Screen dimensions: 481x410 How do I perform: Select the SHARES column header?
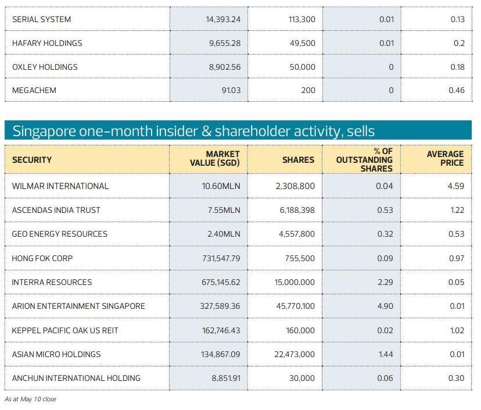tap(298, 160)
